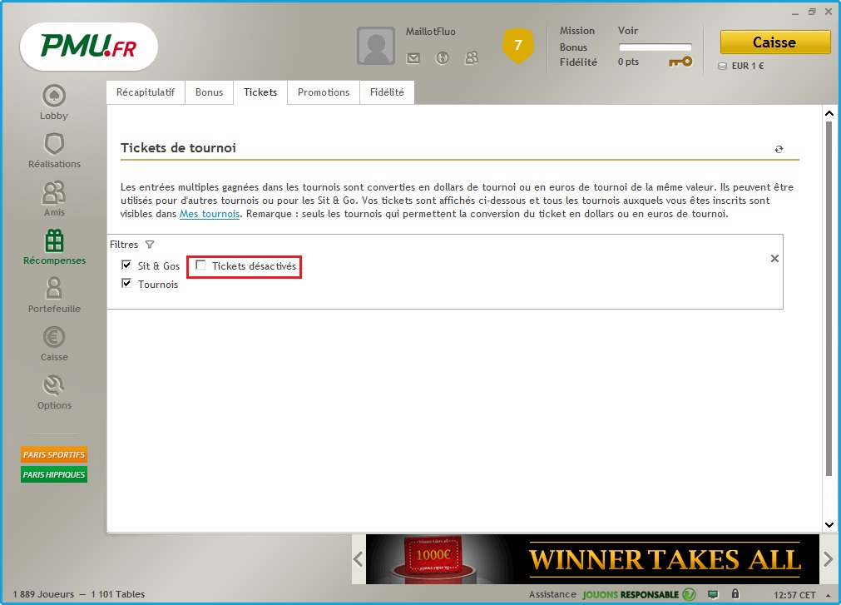Open the Caisse euro icon in sidebar

tap(53, 337)
